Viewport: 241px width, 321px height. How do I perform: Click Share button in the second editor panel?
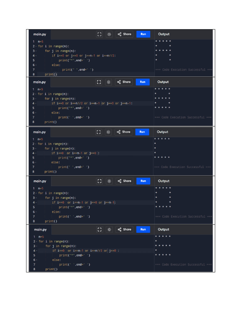coord(124,82)
